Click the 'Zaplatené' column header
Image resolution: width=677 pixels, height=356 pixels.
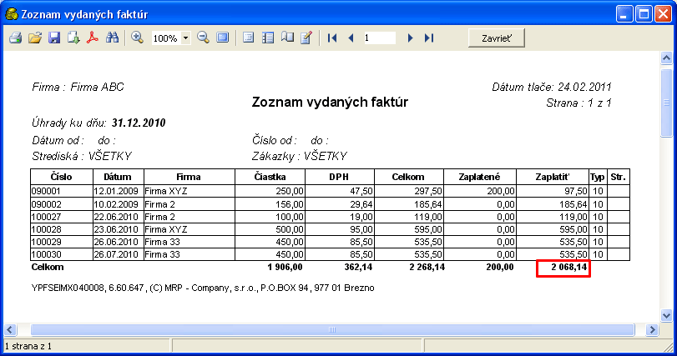[479, 177]
